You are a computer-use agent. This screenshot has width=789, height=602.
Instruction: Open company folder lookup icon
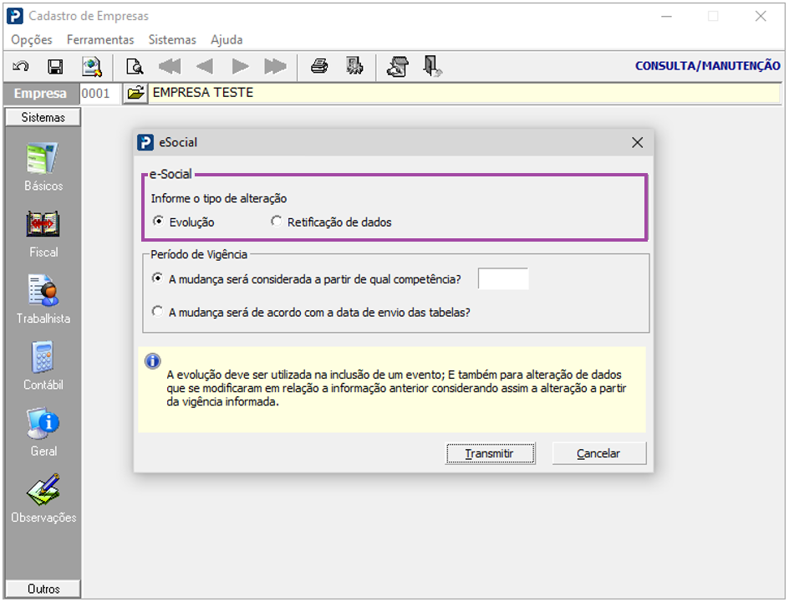click(x=135, y=93)
